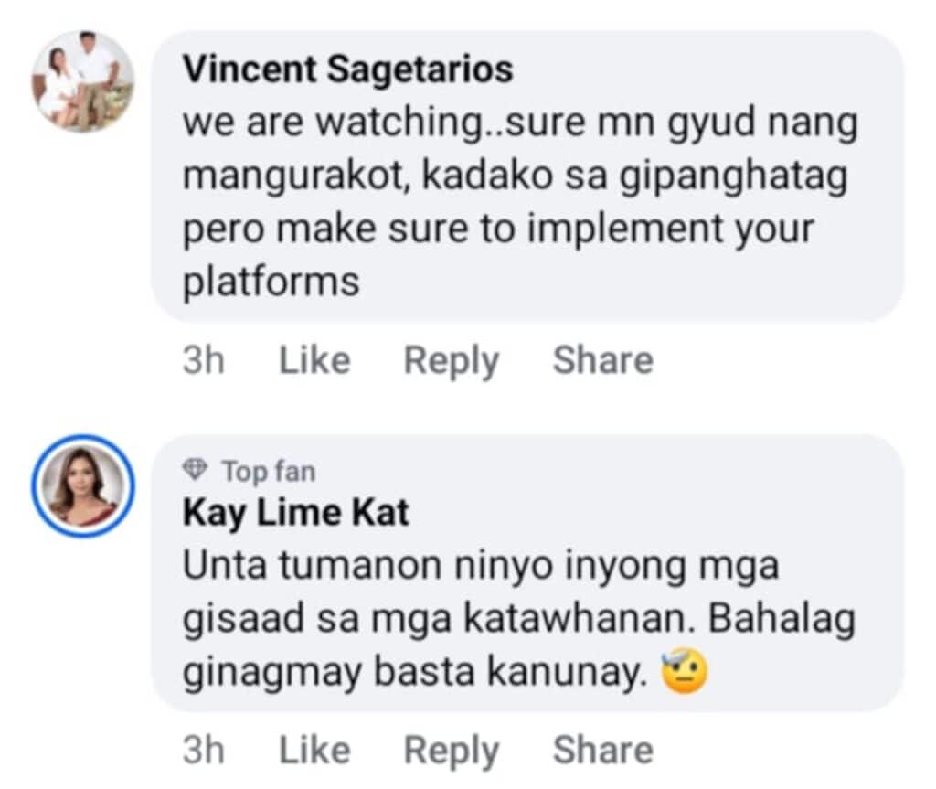Share Kay Lime Kat's comment
936x789 pixels.
click(602, 751)
